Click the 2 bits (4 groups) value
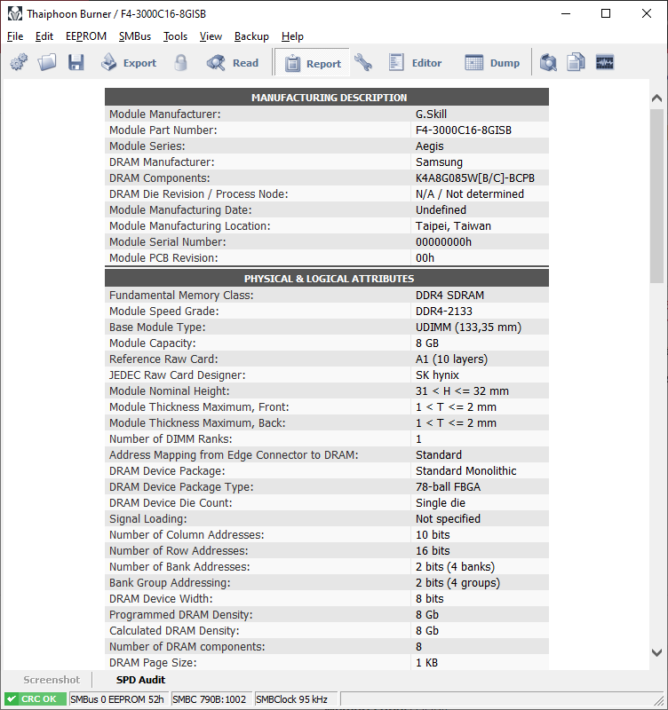This screenshot has width=668, height=710. 457,583
